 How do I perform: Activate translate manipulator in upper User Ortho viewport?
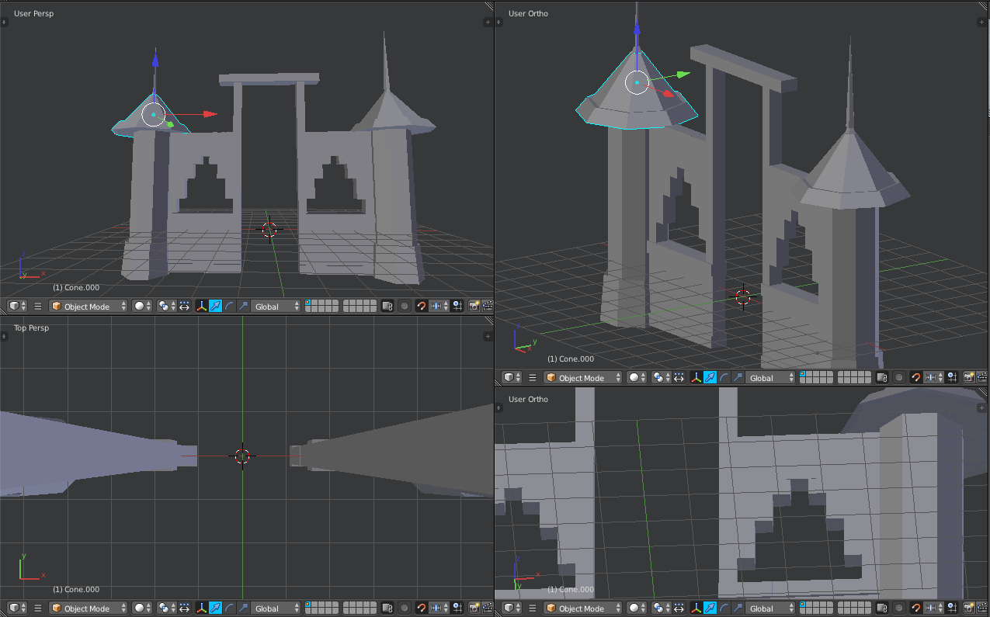tap(710, 378)
